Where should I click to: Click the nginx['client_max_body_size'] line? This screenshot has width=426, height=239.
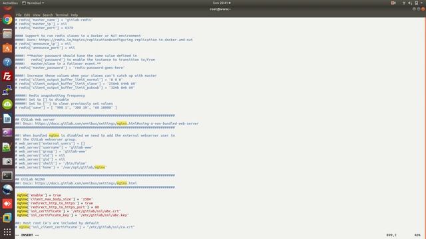point(55,199)
